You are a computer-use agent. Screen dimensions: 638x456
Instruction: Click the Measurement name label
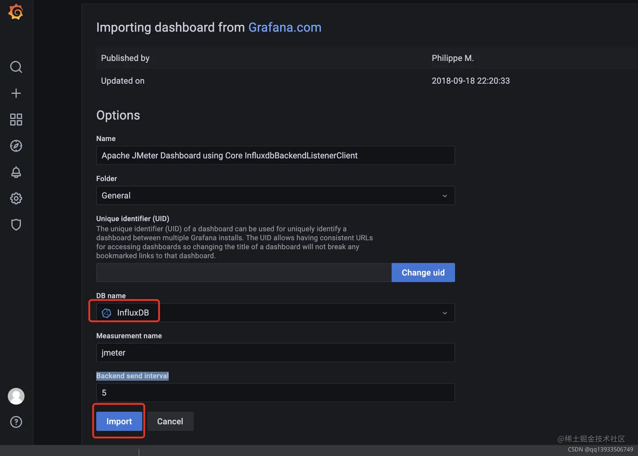tap(129, 336)
